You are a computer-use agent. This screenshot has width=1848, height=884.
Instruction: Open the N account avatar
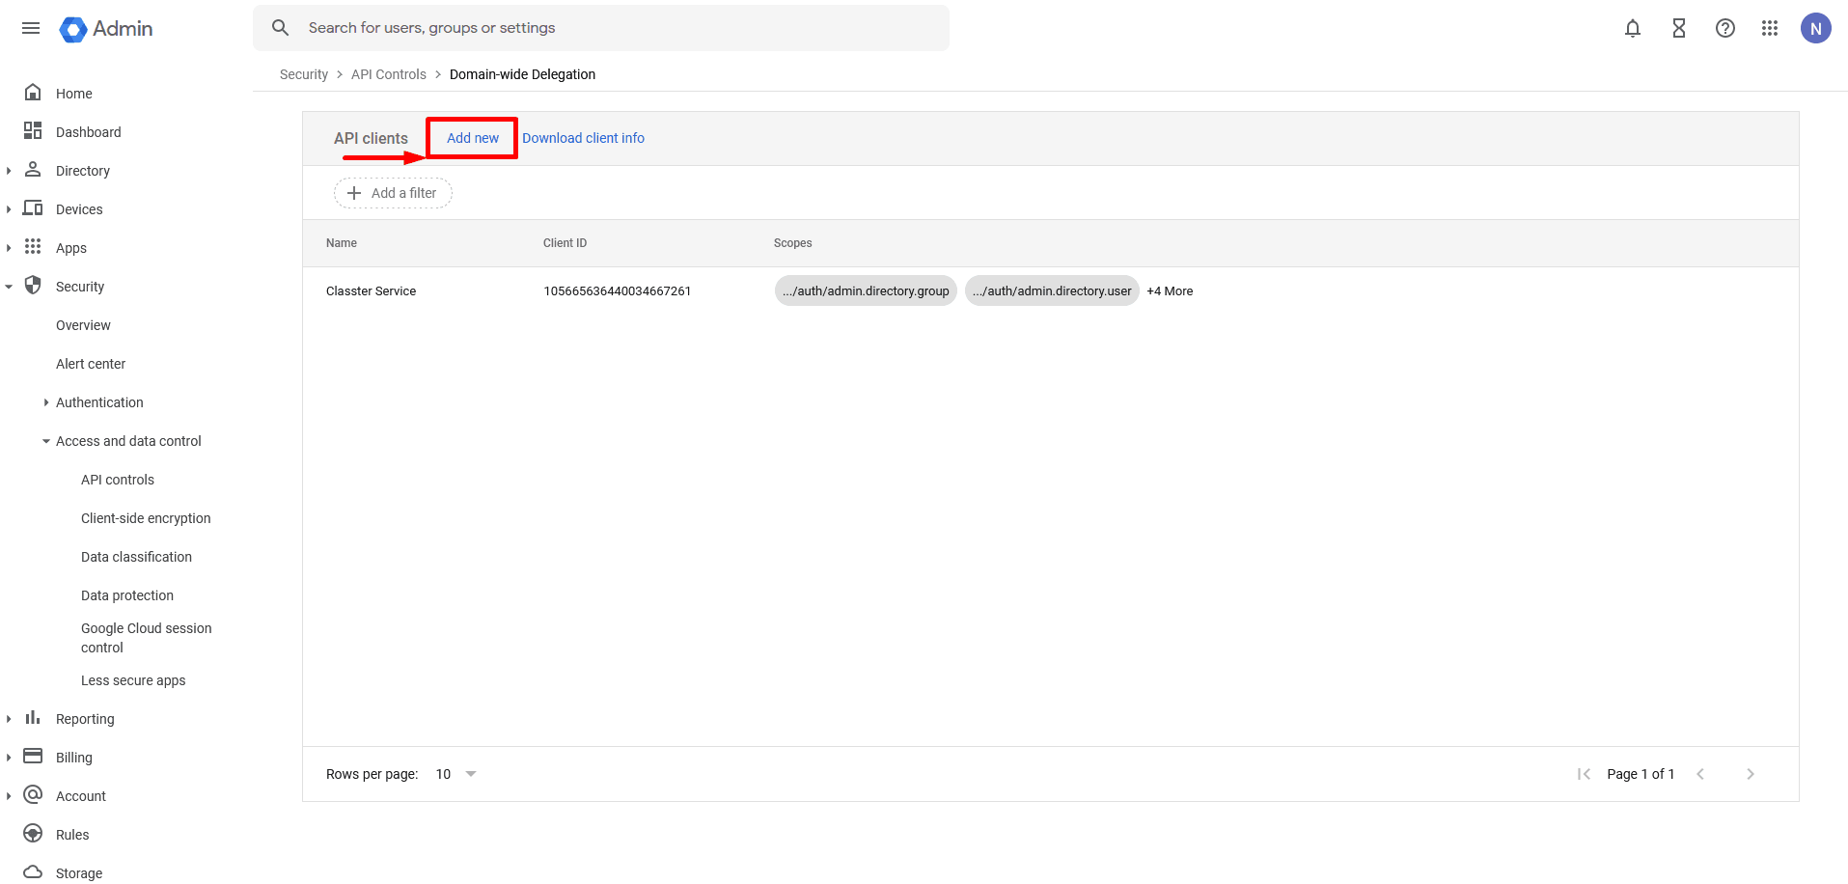tap(1816, 29)
